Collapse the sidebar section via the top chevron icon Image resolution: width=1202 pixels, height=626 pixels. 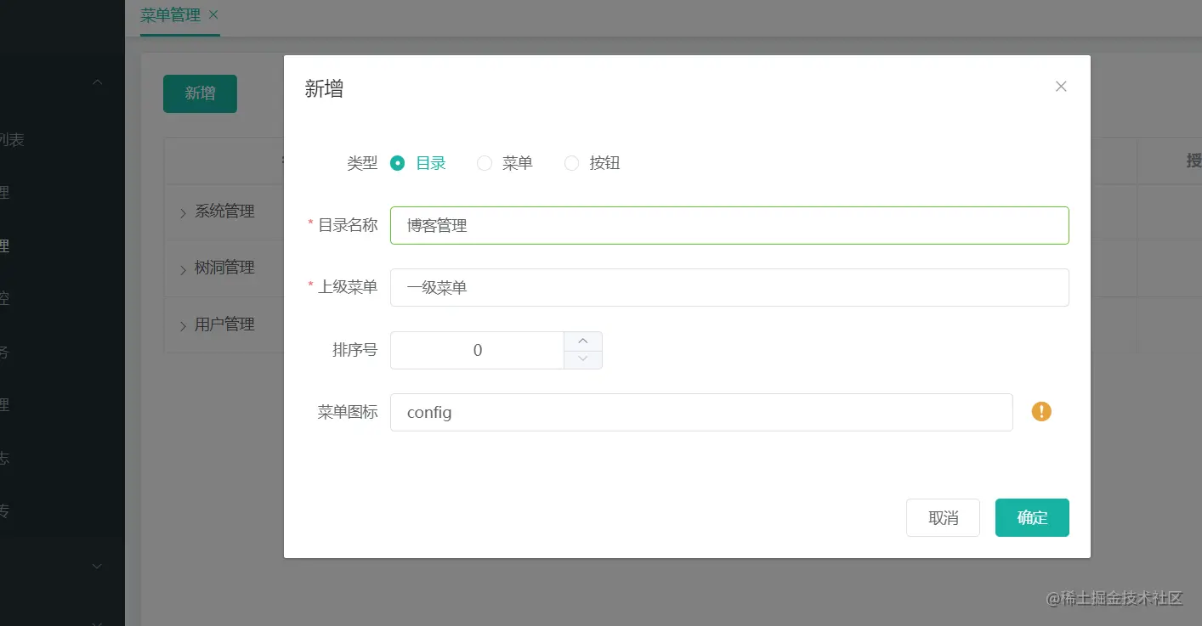pyautogui.click(x=96, y=81)
